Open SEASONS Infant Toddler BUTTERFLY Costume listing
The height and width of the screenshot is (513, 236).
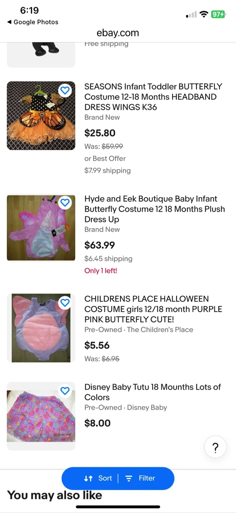(153, 97)
